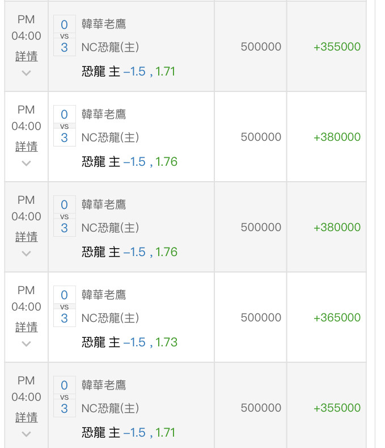
Task: Open 詳情 link in the first bet row
Action: 26,56
